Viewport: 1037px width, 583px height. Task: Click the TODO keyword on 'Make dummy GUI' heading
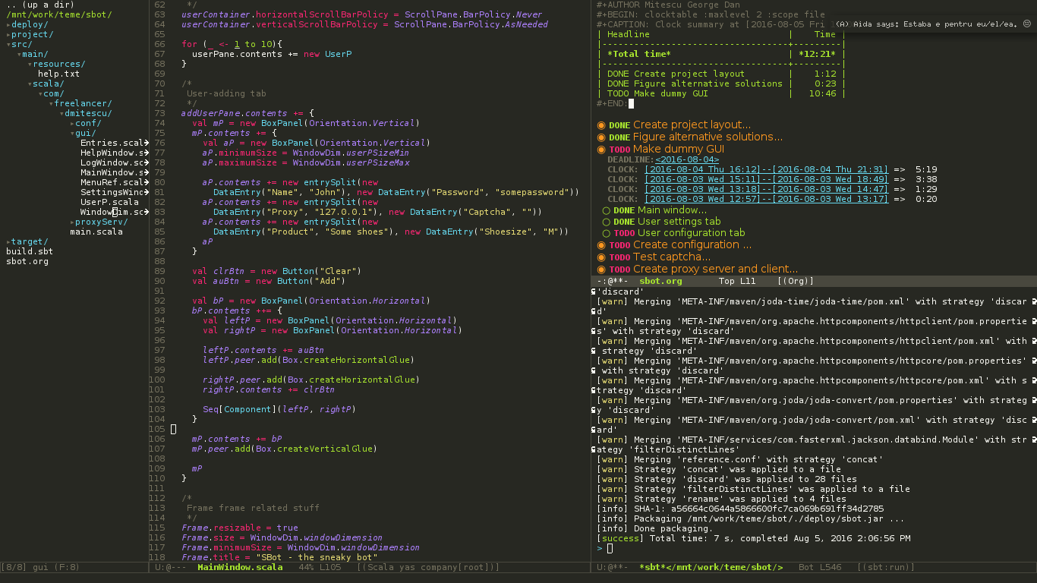click(619, 150)
